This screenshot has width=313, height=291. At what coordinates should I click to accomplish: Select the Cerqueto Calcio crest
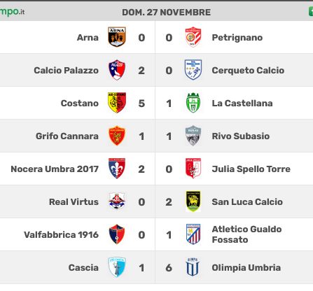[193, 70]
